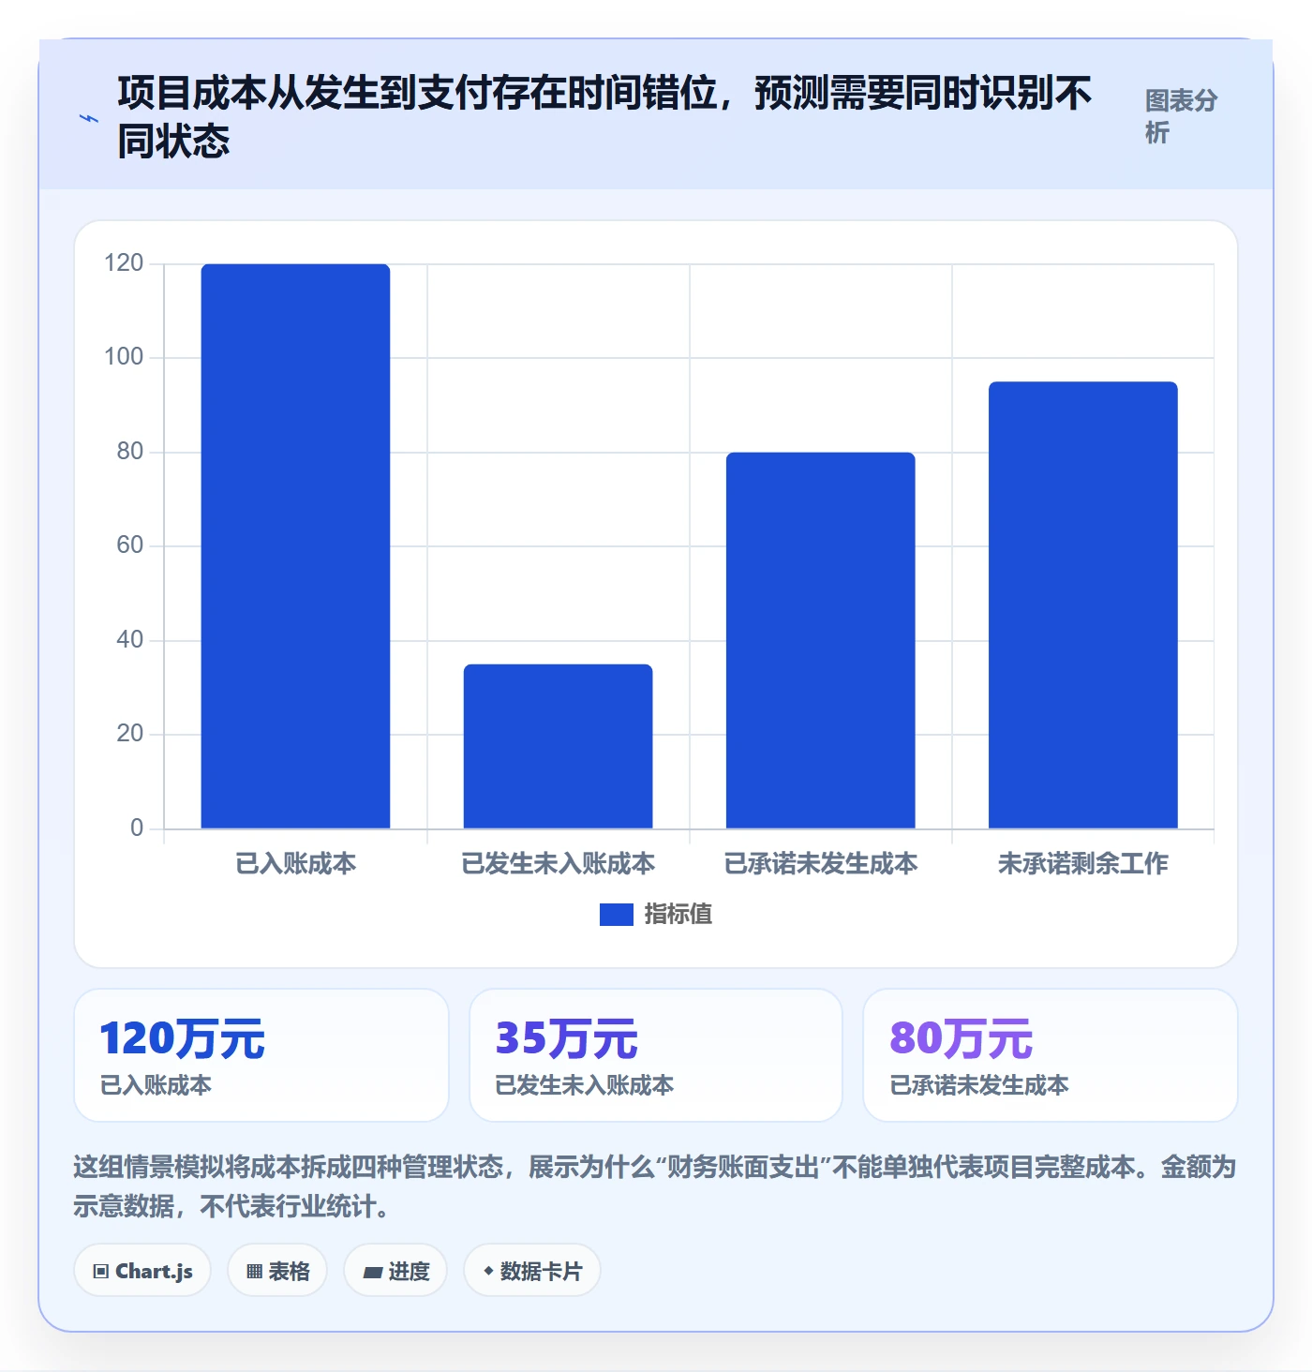Click the description paragraph starting with 这组情景模拟
Image resolution: width=1312 pixels, height=1372 pixels.
pos(655,1186)
